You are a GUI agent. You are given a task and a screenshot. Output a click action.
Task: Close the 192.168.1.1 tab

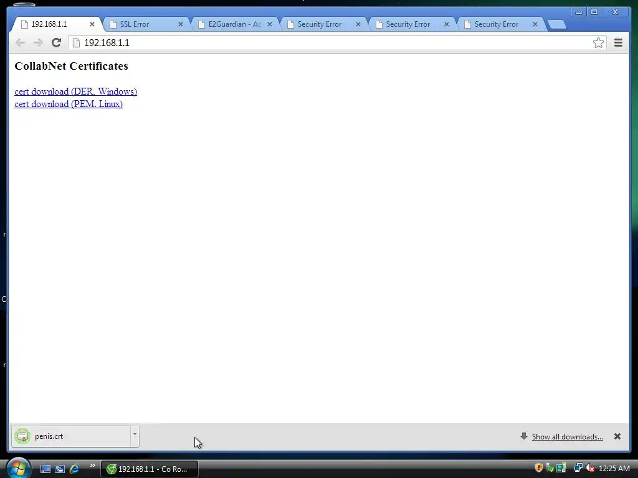[92, 24]
